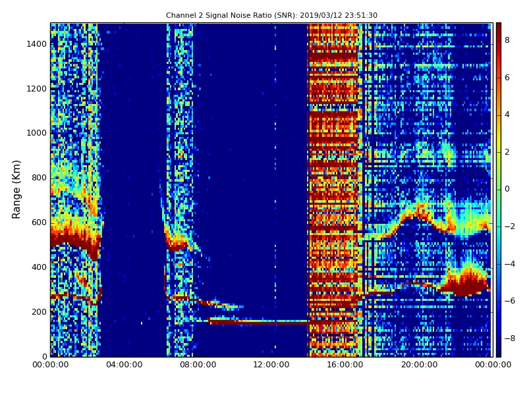The image size is (527, 395).
Task: Click the 16:00:00 time axis label
Action: click(x=345, y=365)
